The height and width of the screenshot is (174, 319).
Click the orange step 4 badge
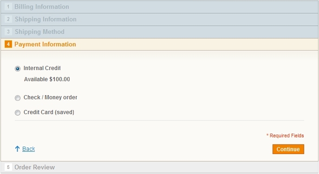[8, 45]
